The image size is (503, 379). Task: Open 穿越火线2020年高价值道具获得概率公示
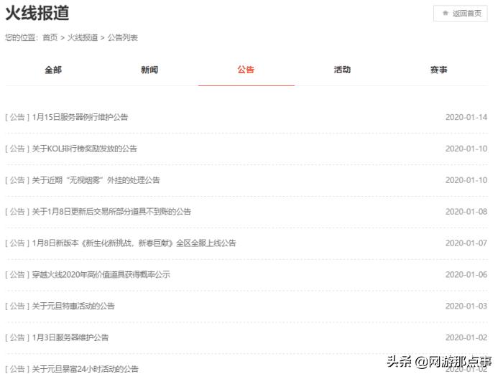[101, 274]
